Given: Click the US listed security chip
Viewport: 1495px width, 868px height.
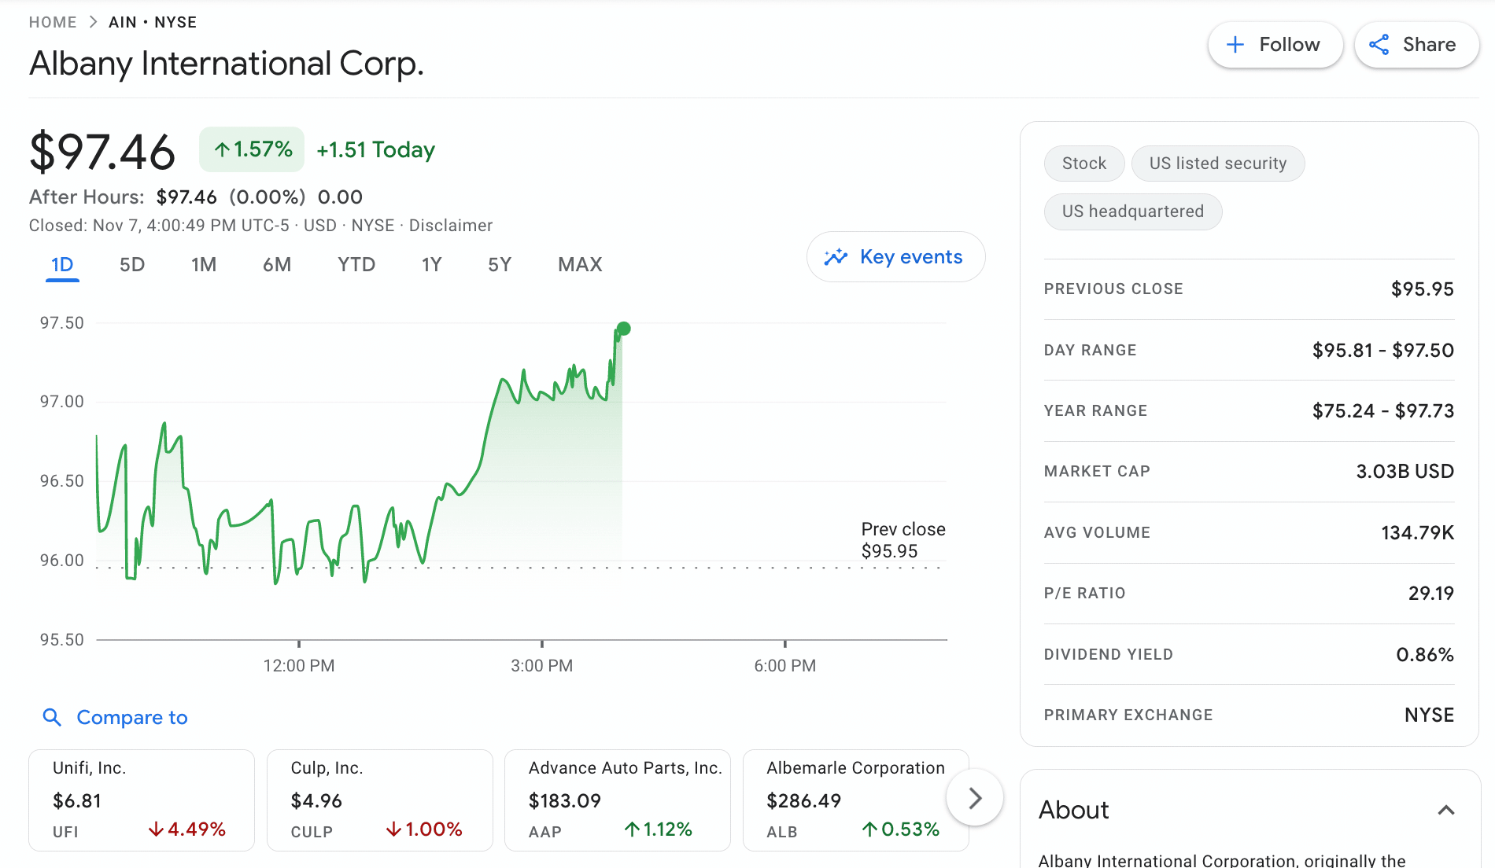Looking at the screenshot, I should 1218,164.
